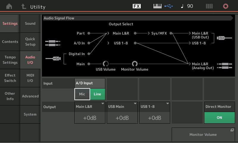This screenshot has width=238, height=143.
Task: Click the exit/up arrow icon
Action: point(24,6)
